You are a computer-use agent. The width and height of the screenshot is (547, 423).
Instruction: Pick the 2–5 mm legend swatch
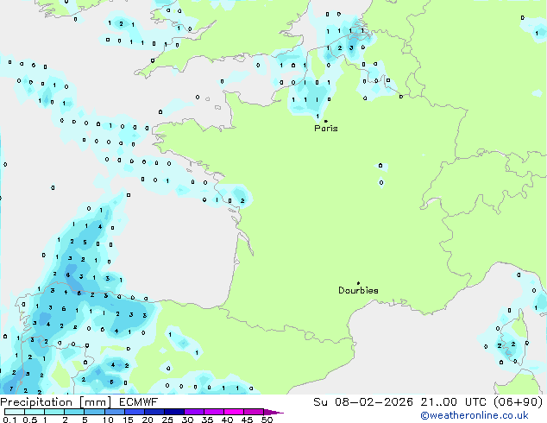(74, 412)
